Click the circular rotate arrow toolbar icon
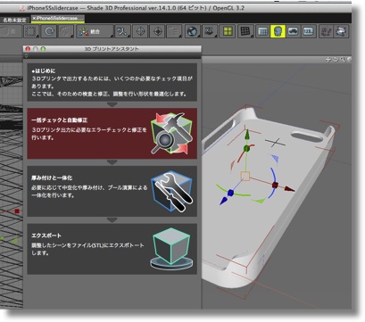The width and height of the screenshot is (365, 322). 48,31
